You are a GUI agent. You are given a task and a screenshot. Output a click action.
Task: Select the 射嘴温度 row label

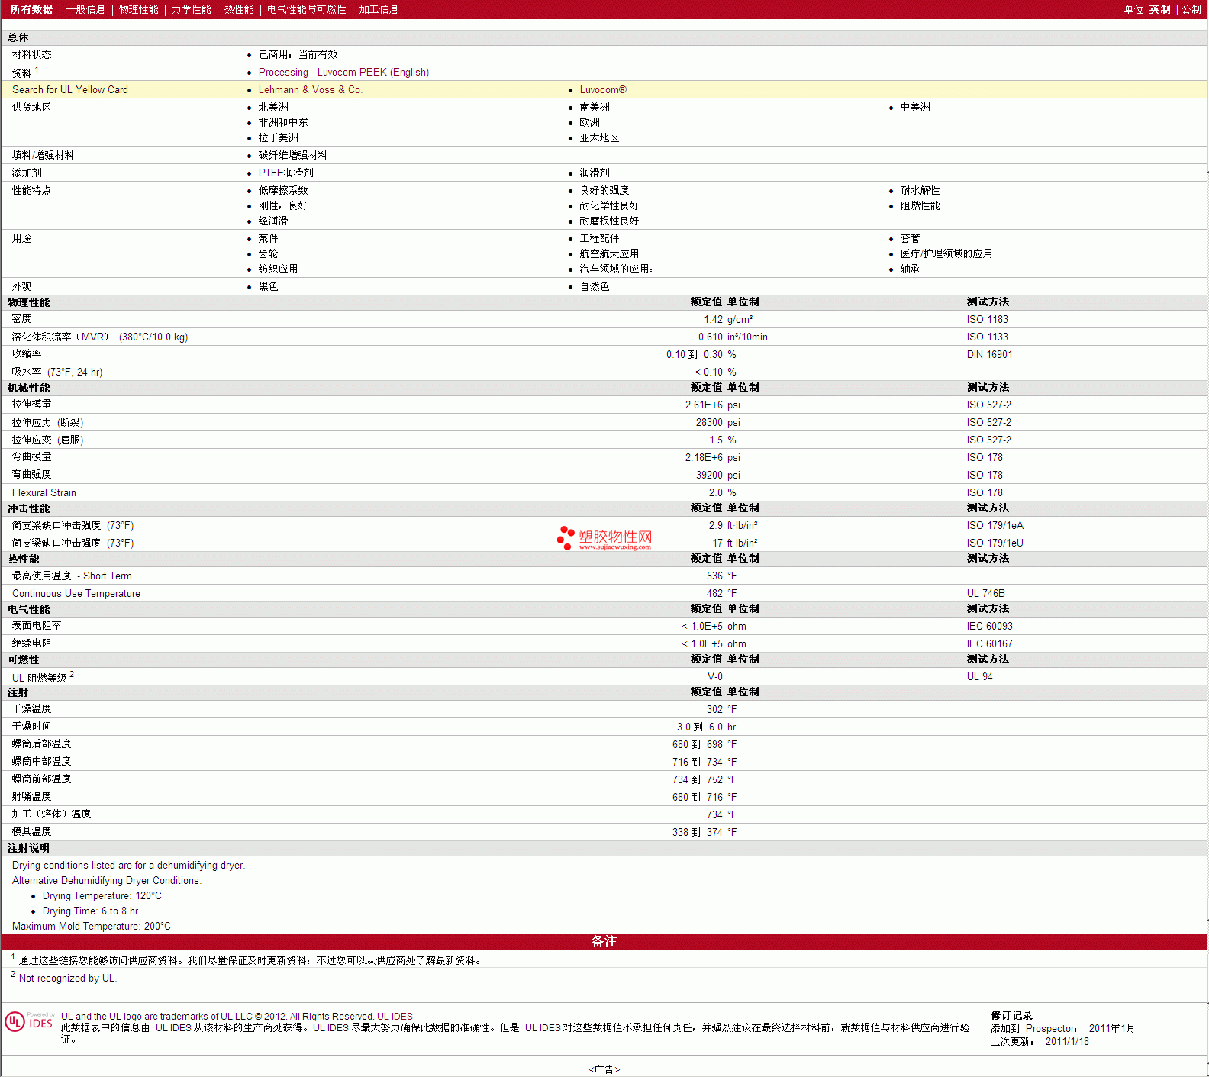31,796
